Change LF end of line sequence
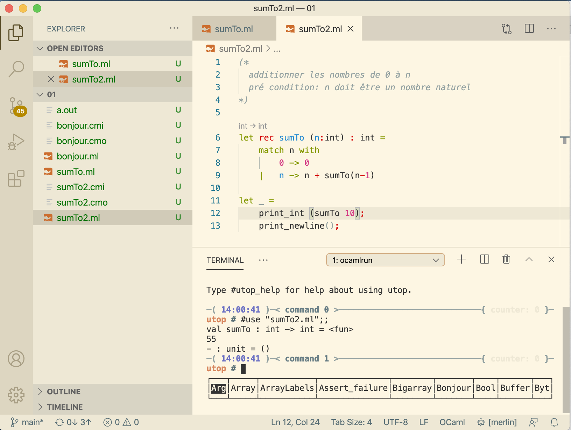 pos(424,422)
